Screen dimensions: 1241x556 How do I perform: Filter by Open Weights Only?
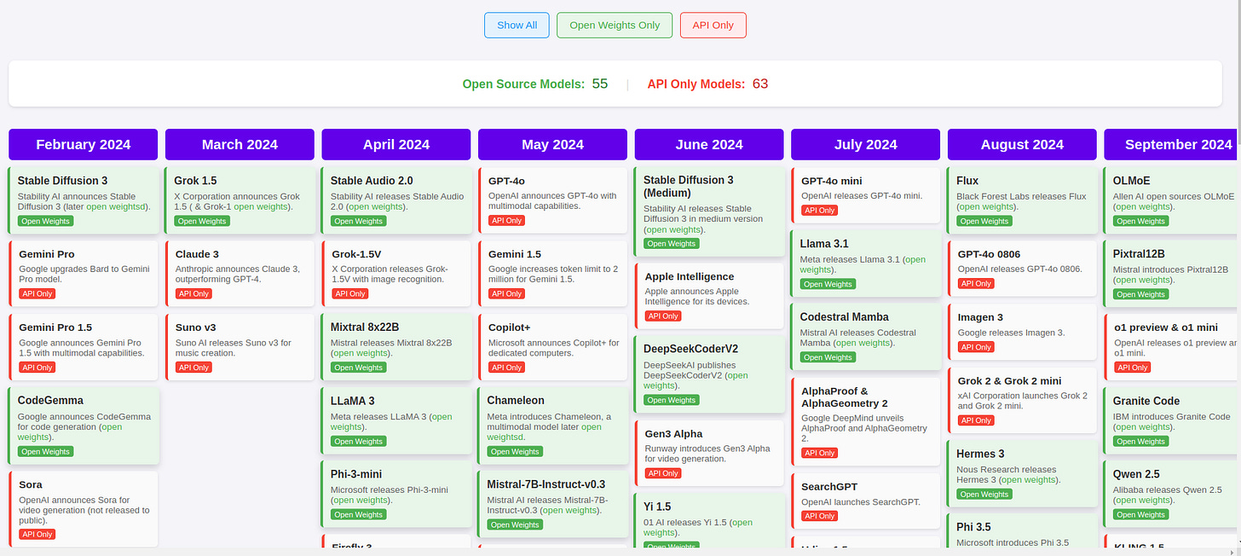(615, 26)
